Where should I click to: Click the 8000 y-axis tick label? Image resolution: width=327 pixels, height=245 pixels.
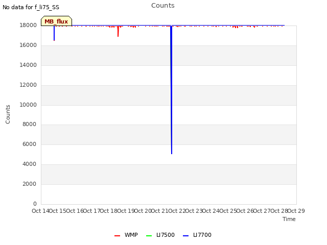30,124
